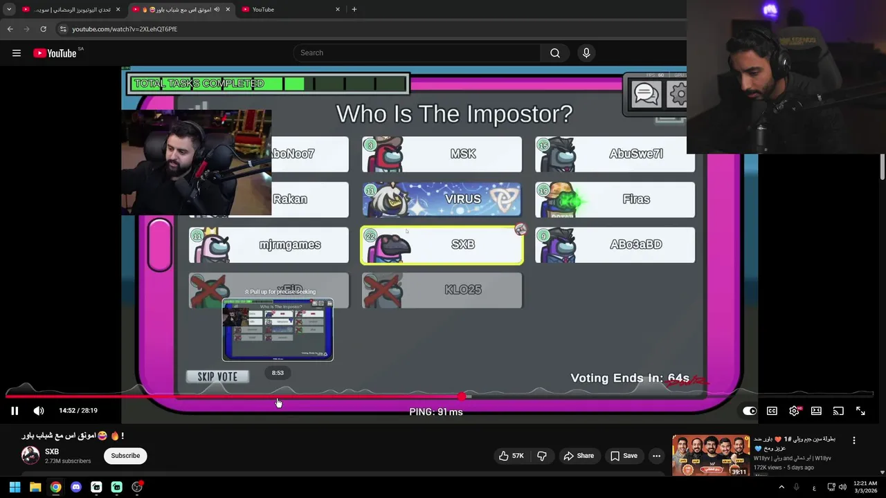This screenshot has height=498, width=886.
Task: Click the page vertical scrollbar
Action: [x=883, y=166]
